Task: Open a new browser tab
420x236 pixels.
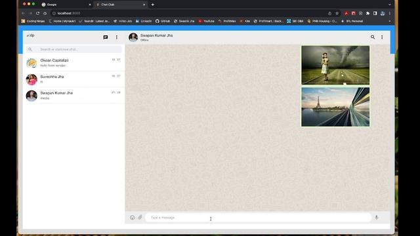Action: [x=153, y=5]
